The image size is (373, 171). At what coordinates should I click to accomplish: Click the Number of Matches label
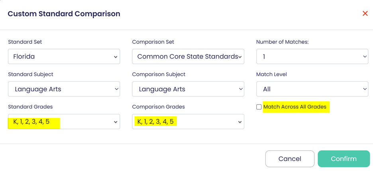tap(283, 42)
